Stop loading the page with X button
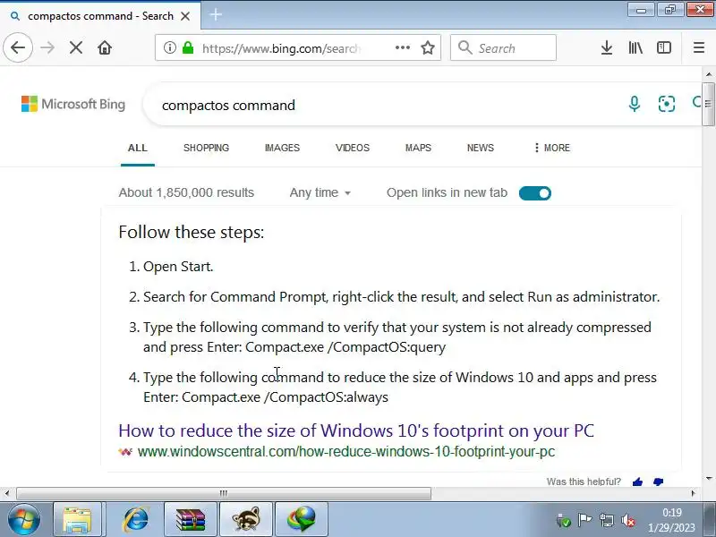 point(76,47)
